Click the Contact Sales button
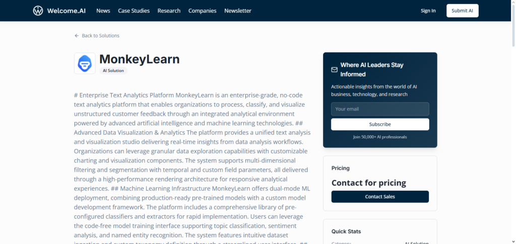 point(380,197)
